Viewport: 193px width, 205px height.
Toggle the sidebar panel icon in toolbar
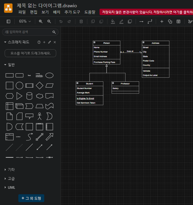click(8, 21)
